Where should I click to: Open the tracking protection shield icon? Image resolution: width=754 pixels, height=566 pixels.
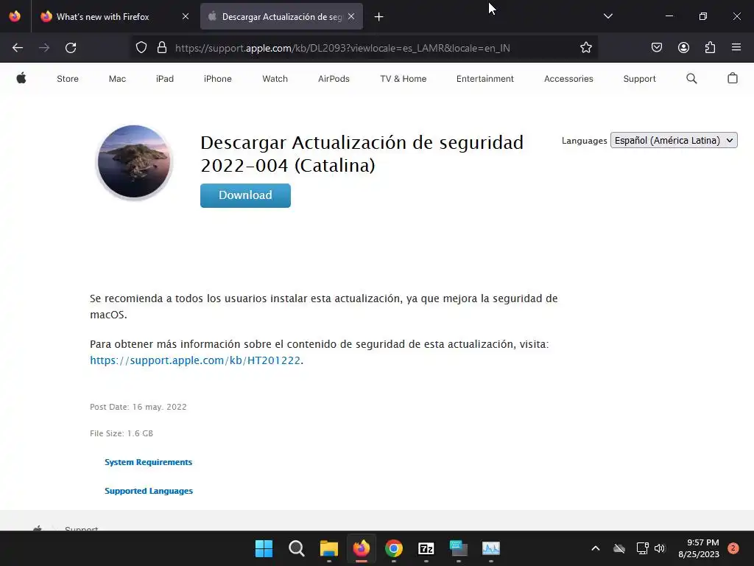(141, 48)
